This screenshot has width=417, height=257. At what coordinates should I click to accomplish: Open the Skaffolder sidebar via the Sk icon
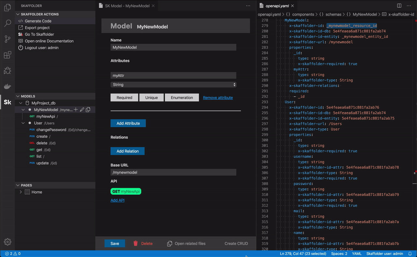[7, 102]
